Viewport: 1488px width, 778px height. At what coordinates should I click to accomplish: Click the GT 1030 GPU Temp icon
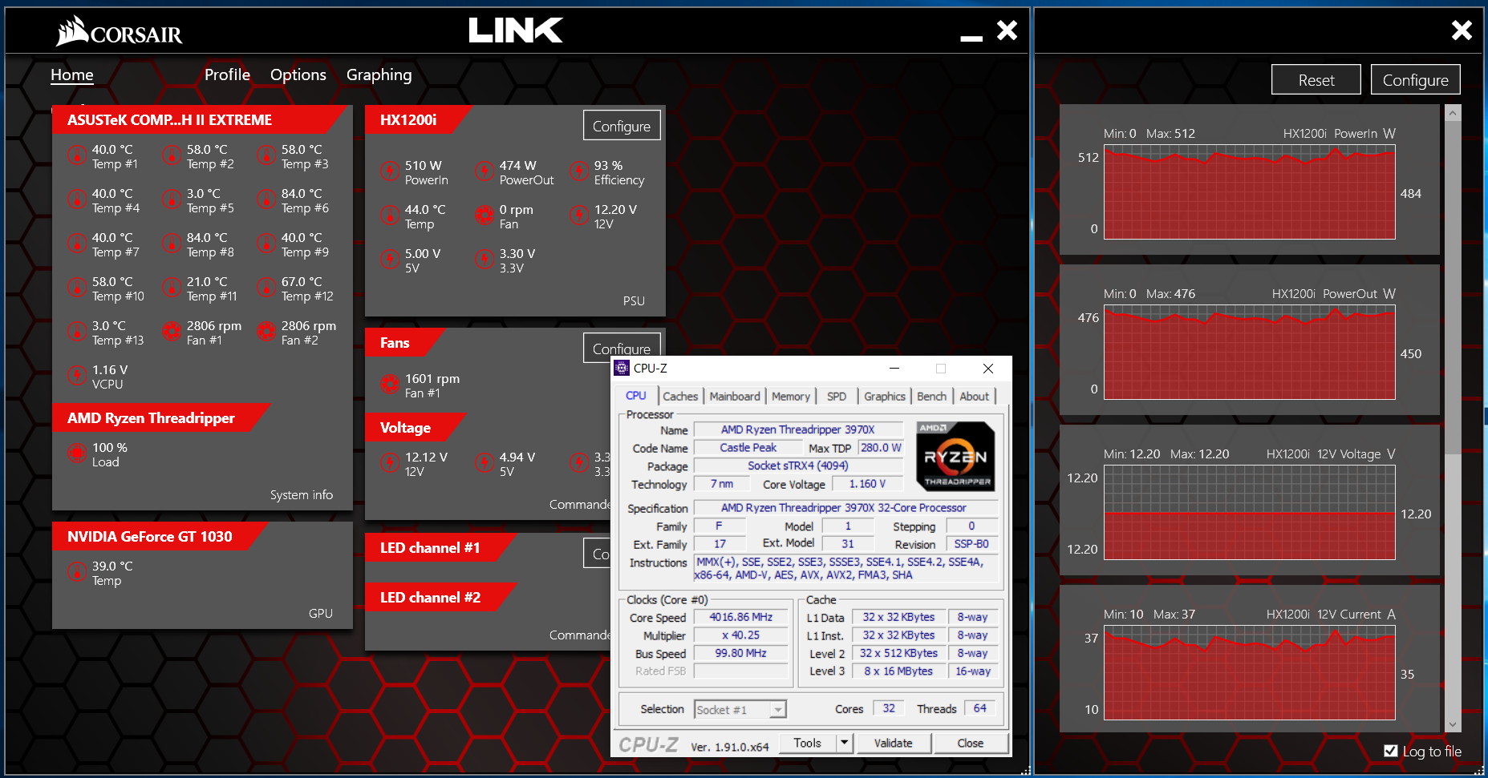click(x=77, y=572)
